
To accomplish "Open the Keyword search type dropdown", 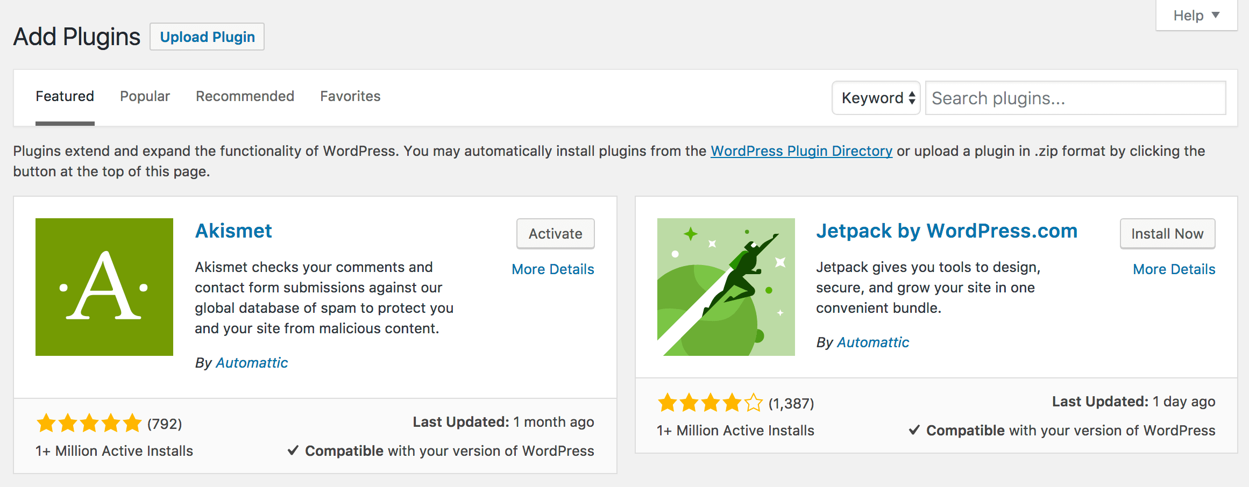I will coord(876,98).
